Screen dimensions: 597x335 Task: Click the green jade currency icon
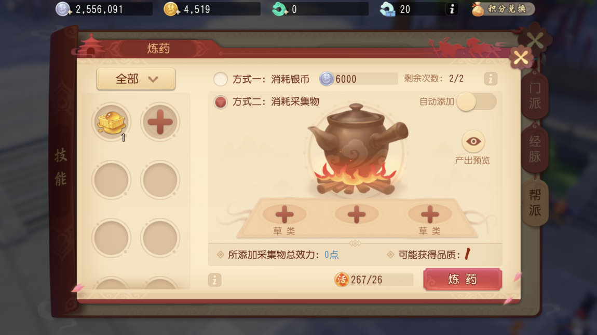pos(280,9)
